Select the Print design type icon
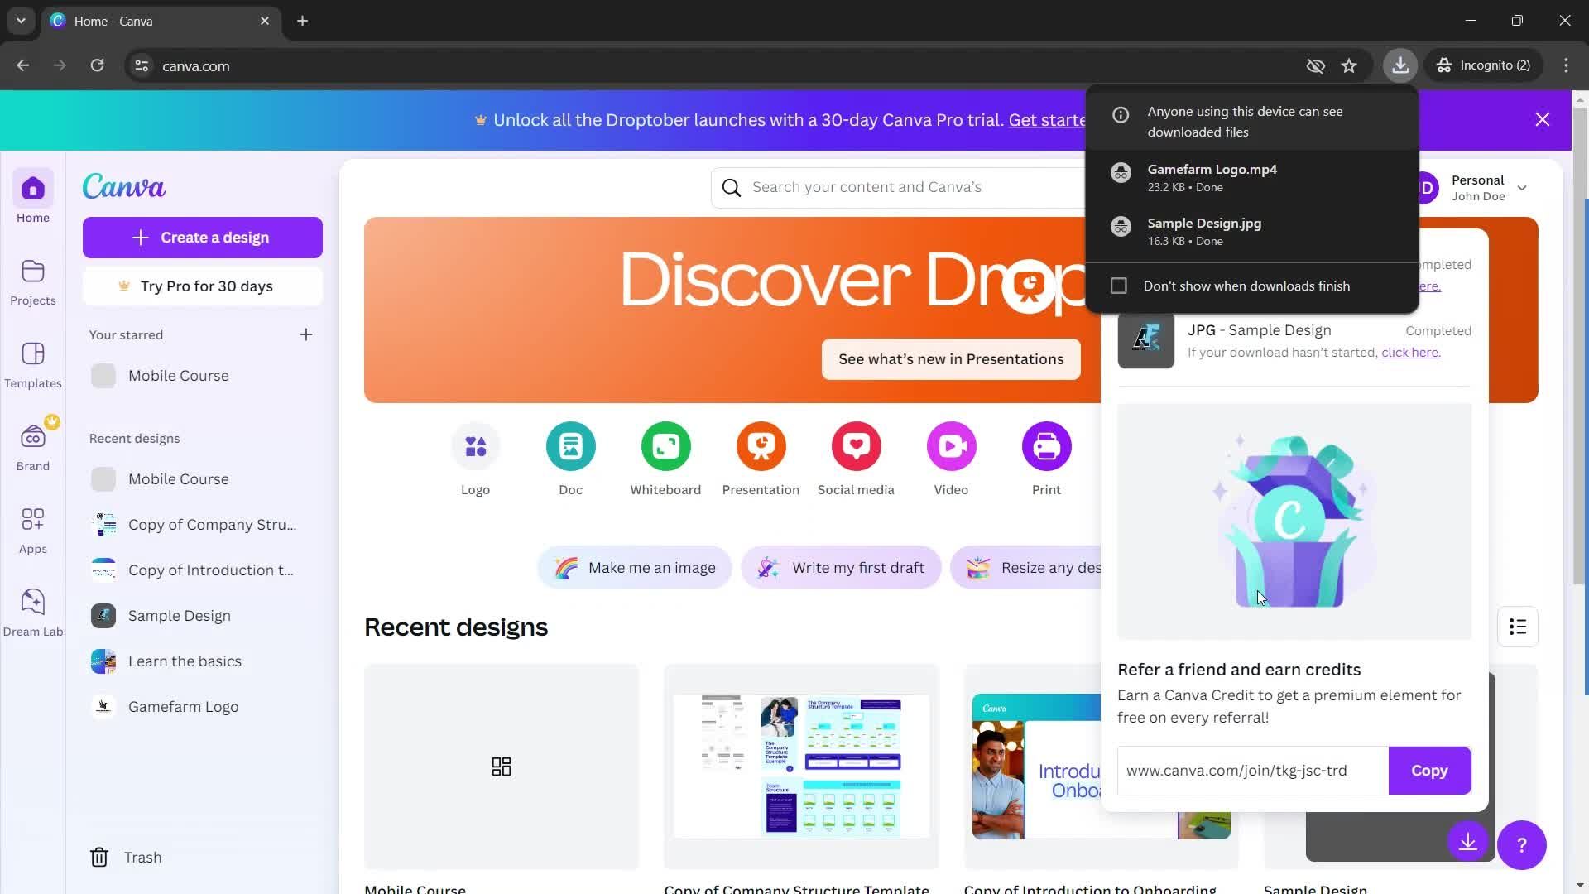1589x894 pixels. 1047,447
